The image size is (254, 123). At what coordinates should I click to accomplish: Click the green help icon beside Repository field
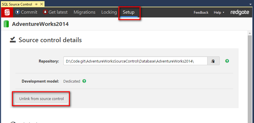click(x=227, y=61)
